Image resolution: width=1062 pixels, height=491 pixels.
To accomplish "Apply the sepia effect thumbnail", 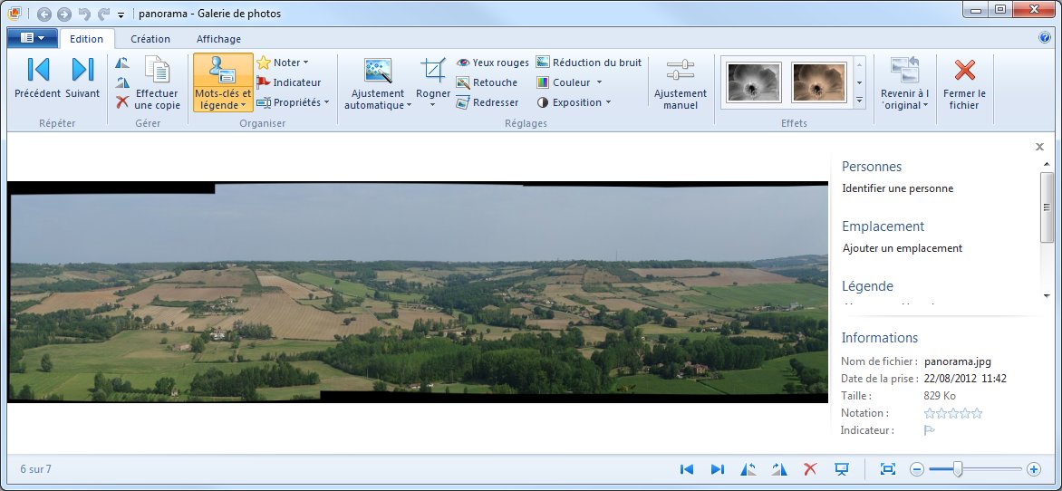I will point(819,82).
